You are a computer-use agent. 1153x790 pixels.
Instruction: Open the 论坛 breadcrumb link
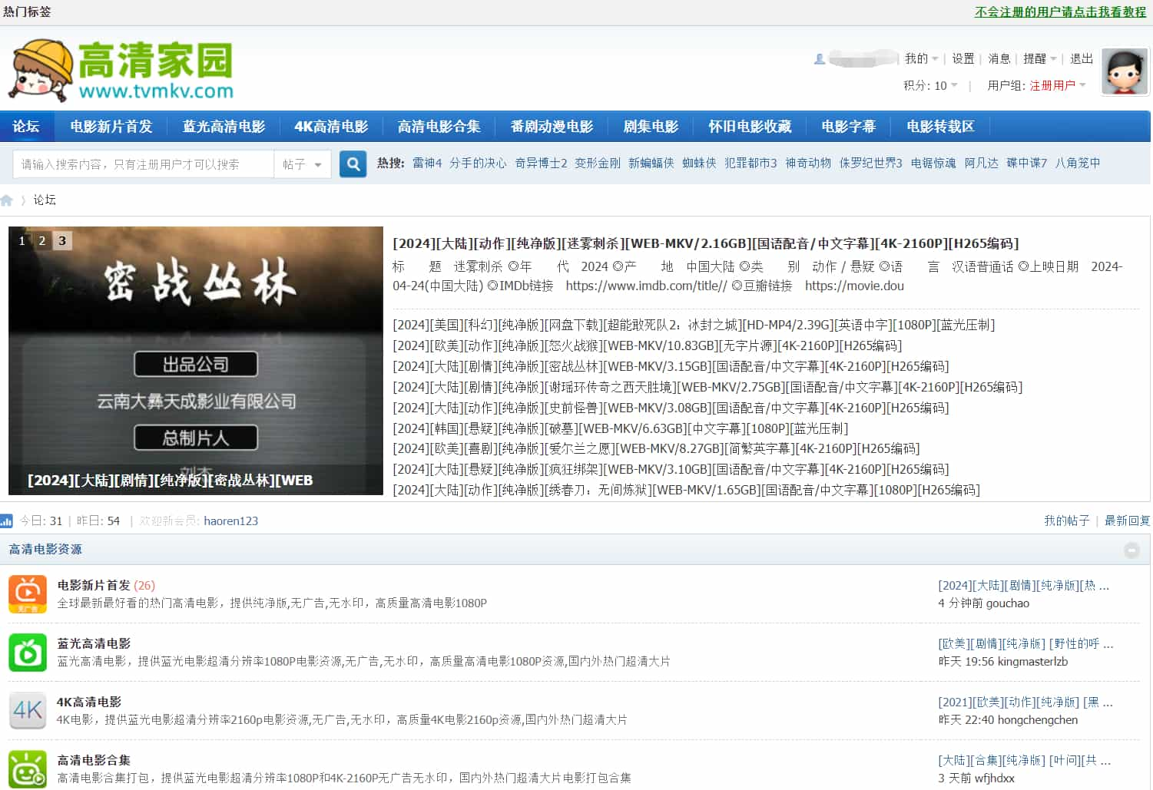[45, 200]
